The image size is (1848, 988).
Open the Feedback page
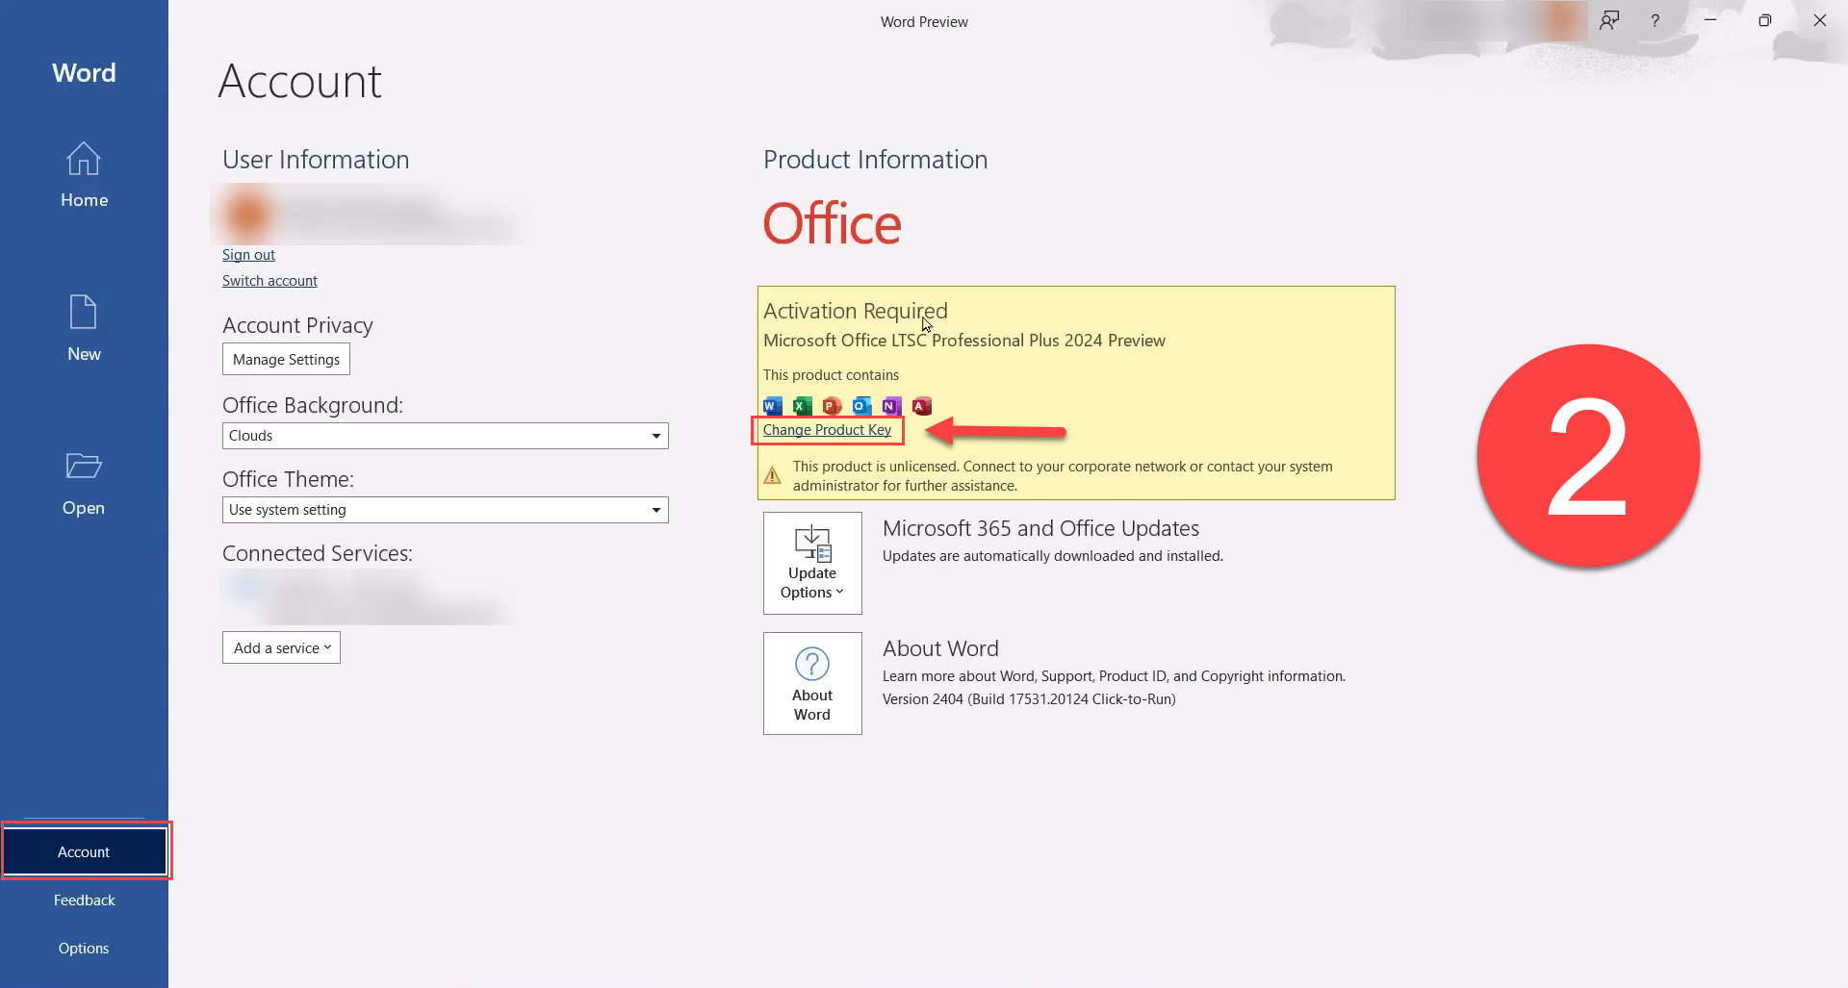click(x=84, y=899)
